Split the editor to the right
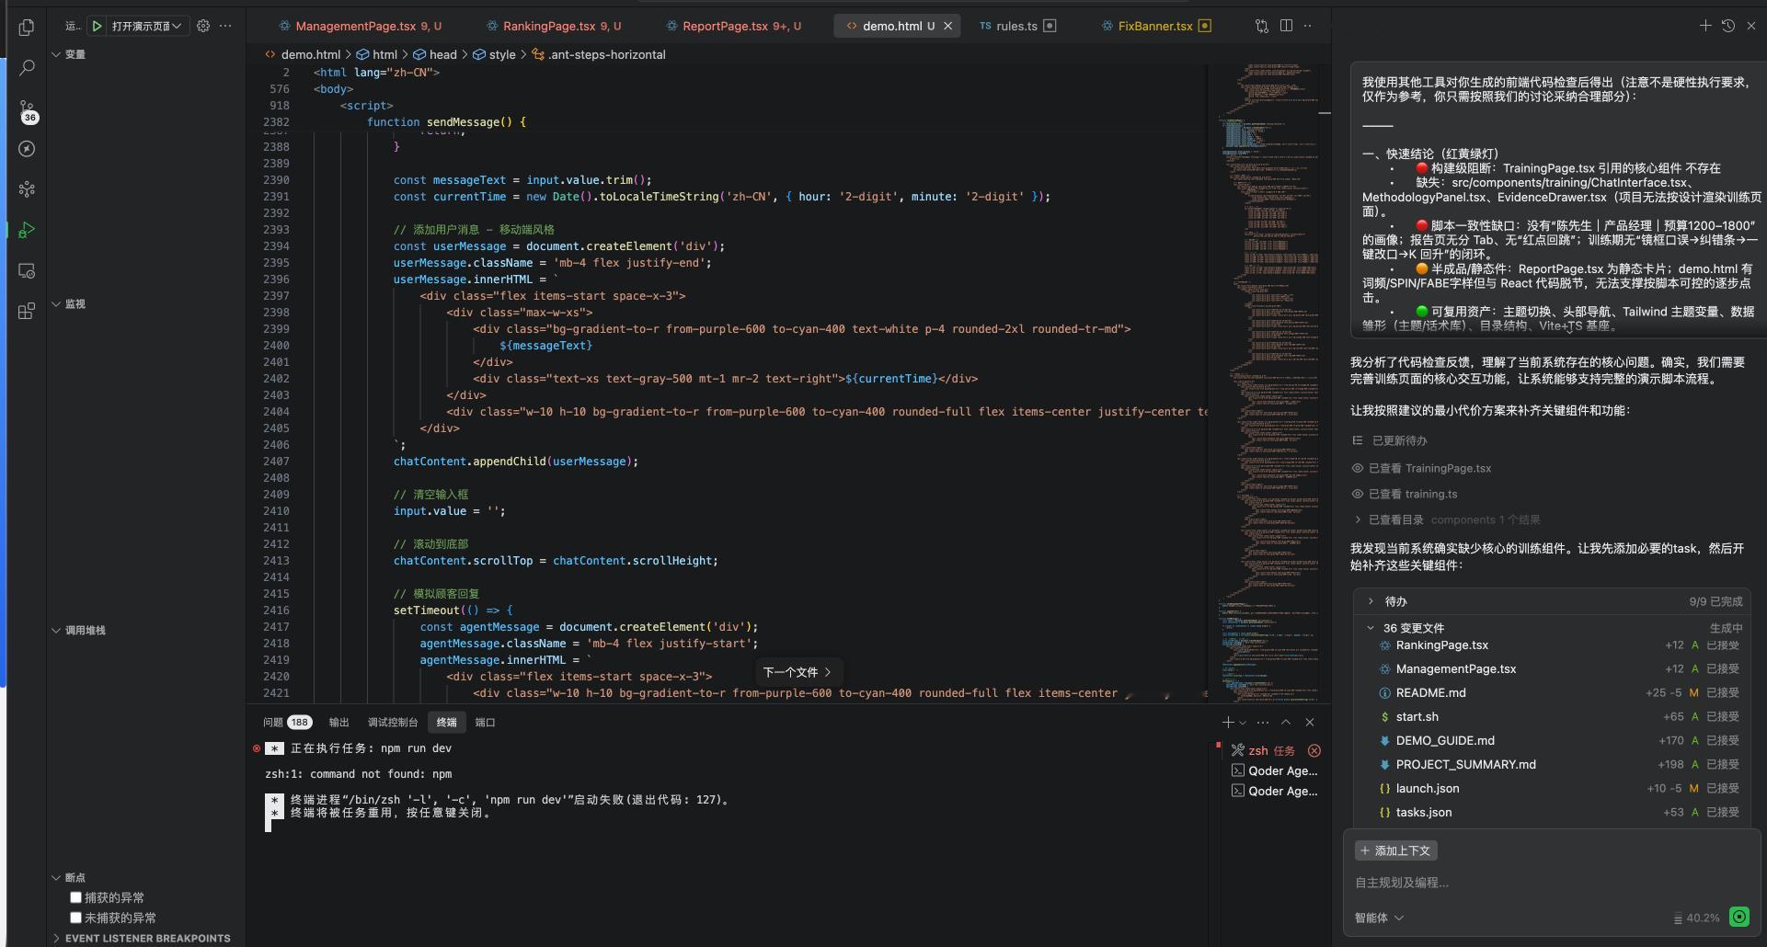 point(1286,26)
